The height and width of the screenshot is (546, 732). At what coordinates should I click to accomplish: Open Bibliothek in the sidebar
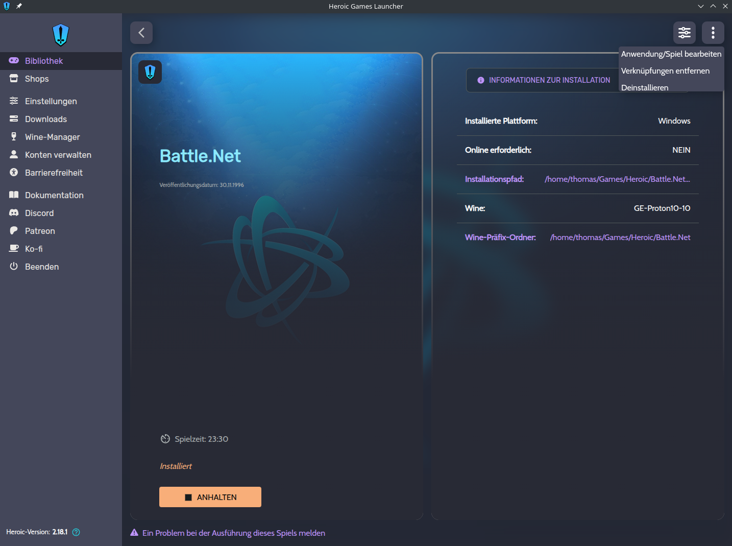click(x=61, y=61)
